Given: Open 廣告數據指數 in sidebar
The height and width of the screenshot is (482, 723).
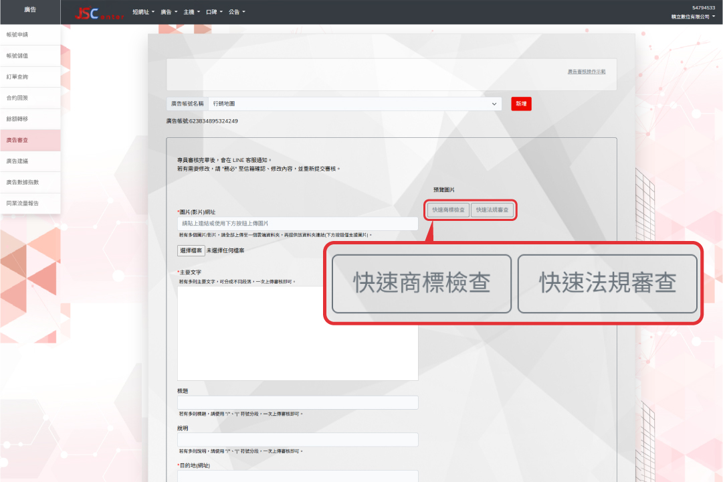Looking at the screenshot, I should tap(30, 182).
